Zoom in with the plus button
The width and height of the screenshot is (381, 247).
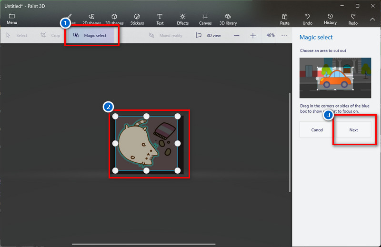point(253,36)
